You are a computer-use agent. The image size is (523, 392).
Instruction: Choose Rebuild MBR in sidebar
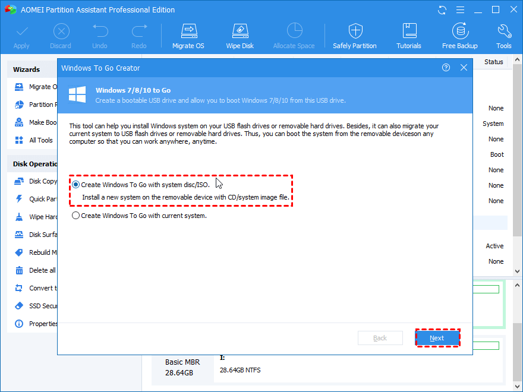(x=36, y=252)
